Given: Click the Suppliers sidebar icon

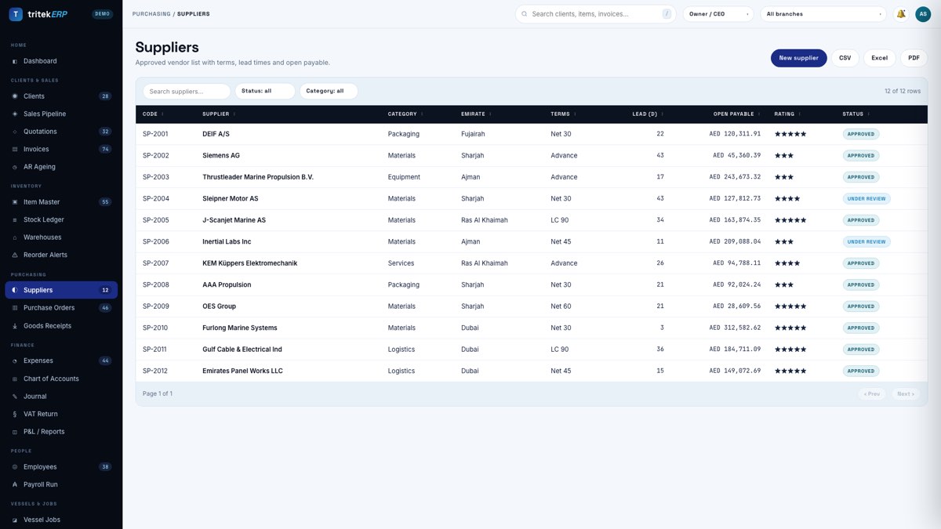Looking at the screenshot, I should 15,290.
